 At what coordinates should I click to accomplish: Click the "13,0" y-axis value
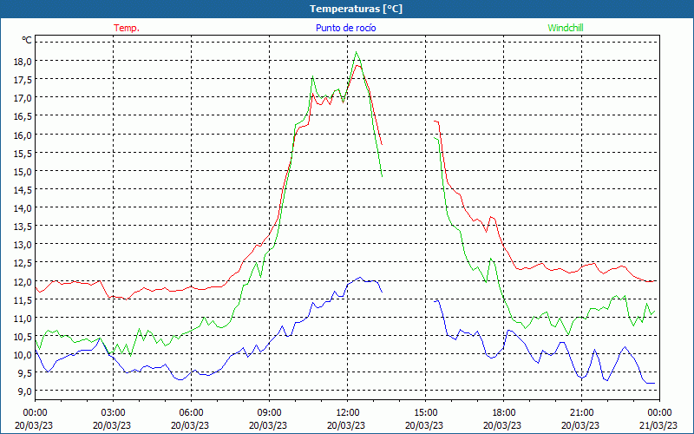(23, 245)
